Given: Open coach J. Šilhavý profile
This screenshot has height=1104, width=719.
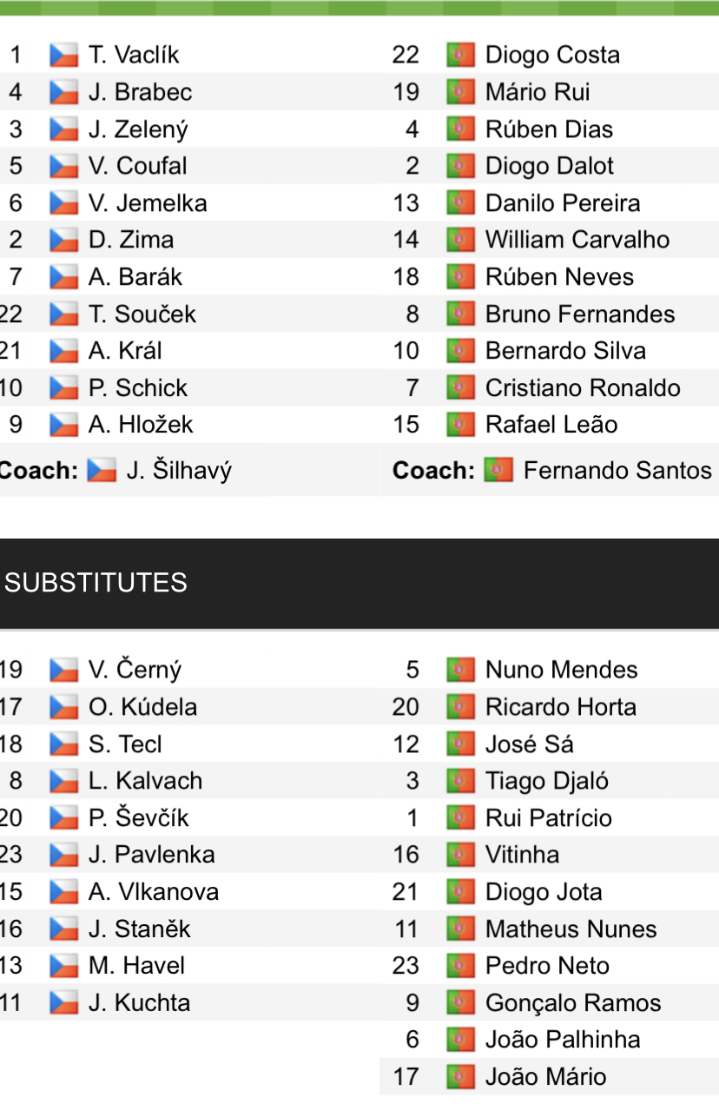Looking at the screenshot, I should pyautogui.click(x=179, y=471).
